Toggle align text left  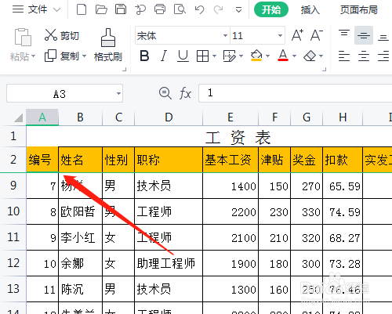coord(344,56)
